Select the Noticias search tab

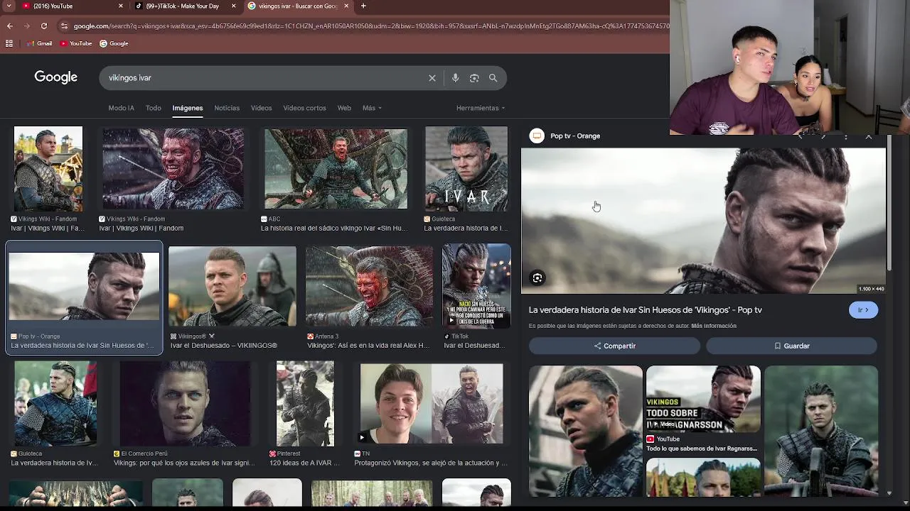point(227,108)
